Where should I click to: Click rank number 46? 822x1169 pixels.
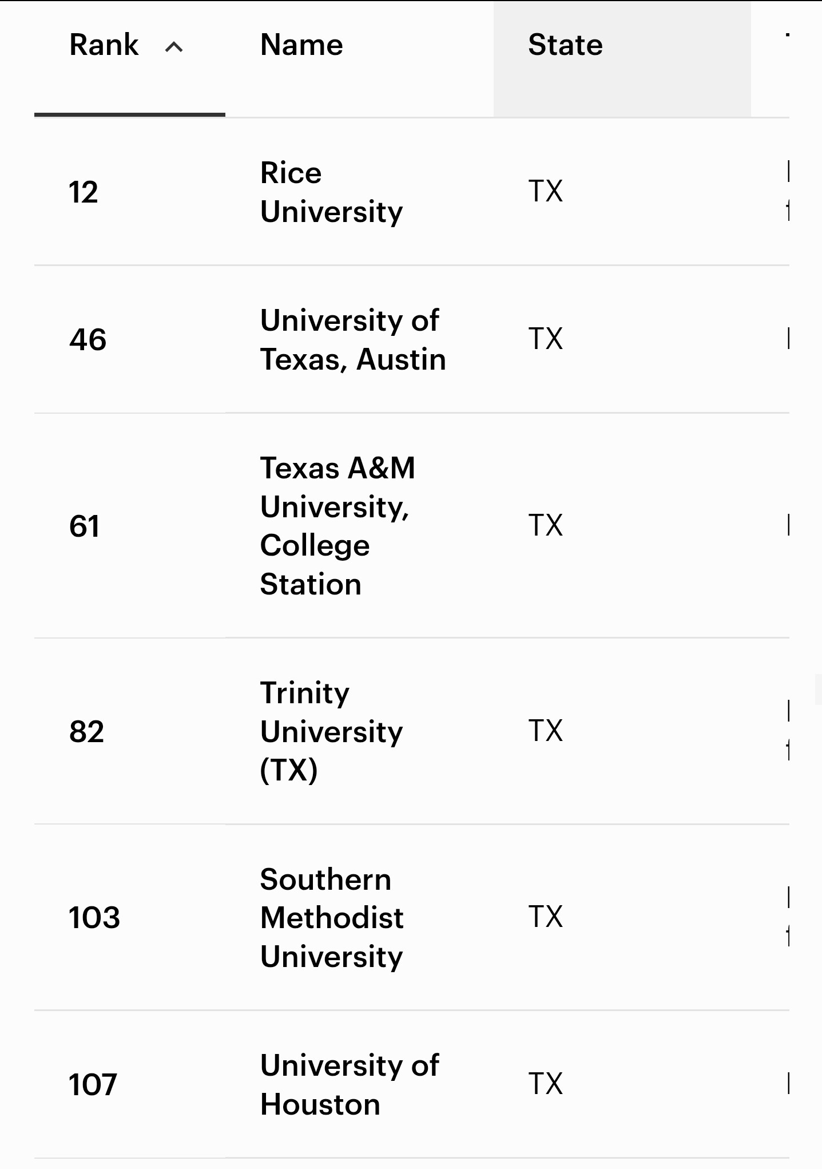(88, 340)
